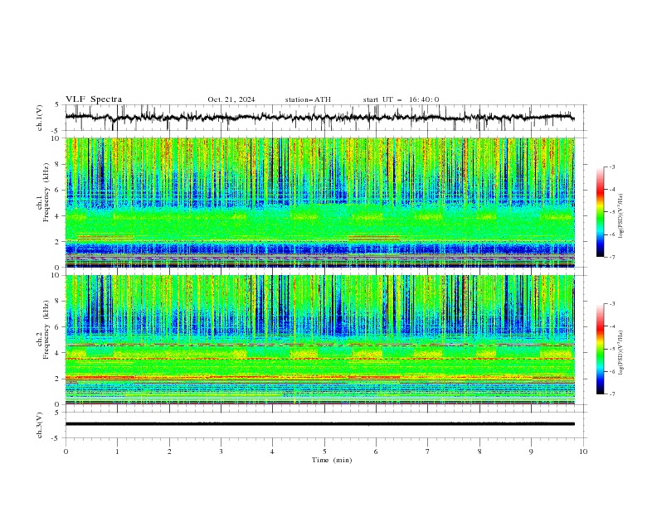The height and width of the screenshot is (507, 657).
Task: Click the flat ch.3 voltage trace
Action: tap(319, 424)
